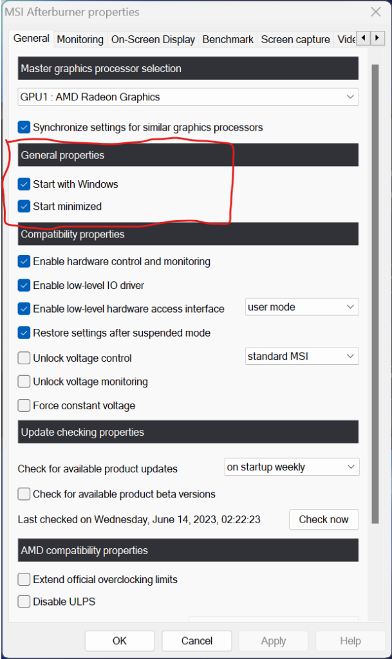392x659 pixels.
Task: Open the on startup weekly dropdown
Action: pyautogui.click(x=292, y=467)
